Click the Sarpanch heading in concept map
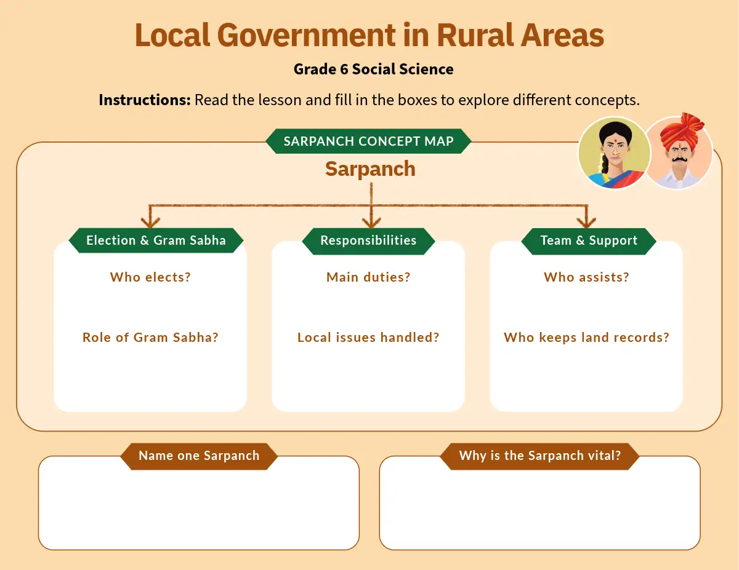This screenshot has width=739, height=570. [x=370, y=169]
